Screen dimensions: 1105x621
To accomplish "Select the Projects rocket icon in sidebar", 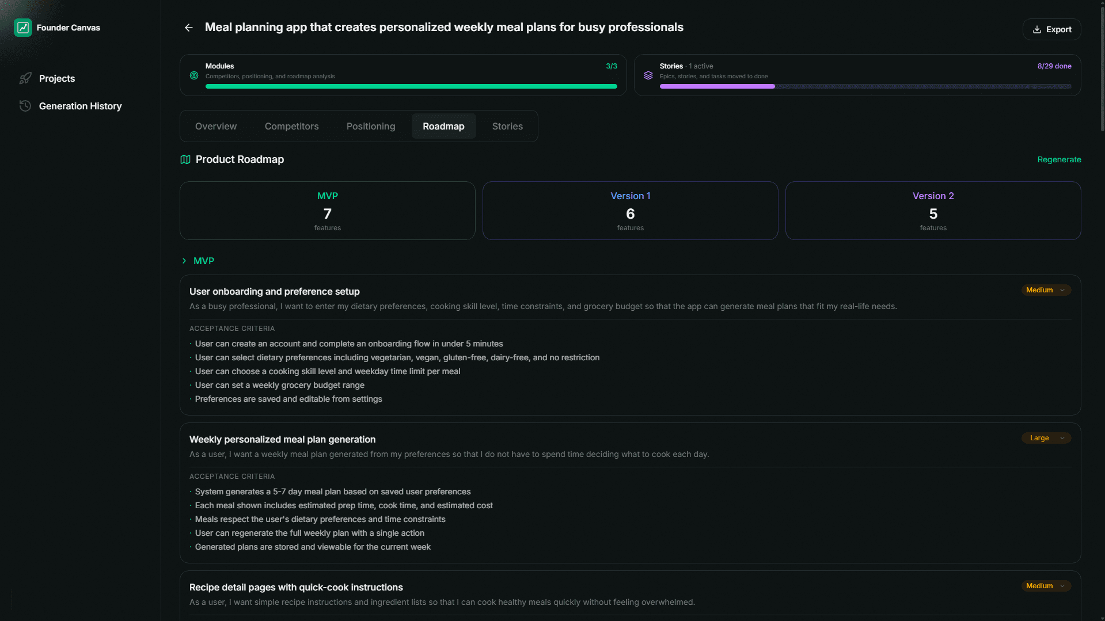I will tap(26, 78).
